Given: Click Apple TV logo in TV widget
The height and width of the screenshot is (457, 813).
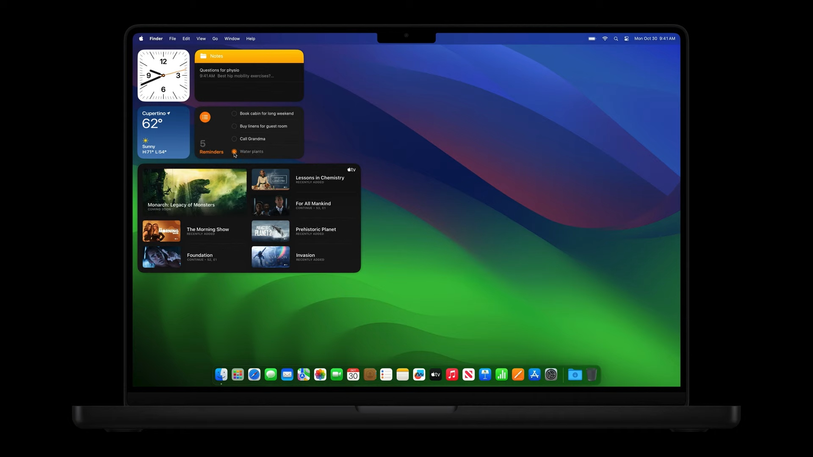Looking at the screenshot, I should 351,170.
